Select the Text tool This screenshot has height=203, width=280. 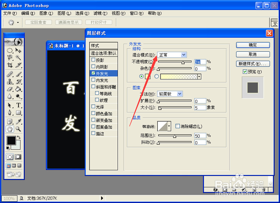pyautogui.click(x=18, y=105)
